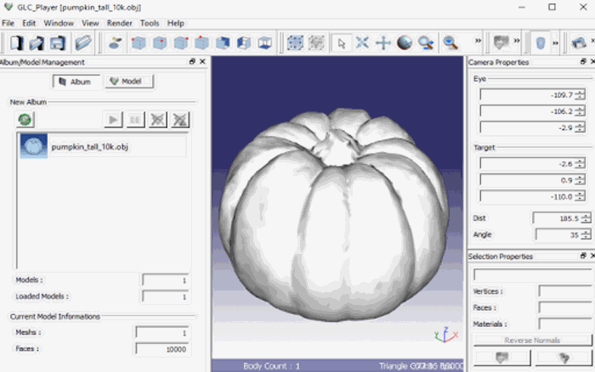The image size is (595, 372).
Task: Activate the Orbit globe tool
Action: 405,42
